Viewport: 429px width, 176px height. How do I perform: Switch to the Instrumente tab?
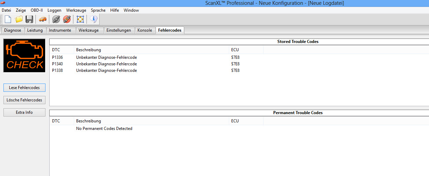click(60, 30)
